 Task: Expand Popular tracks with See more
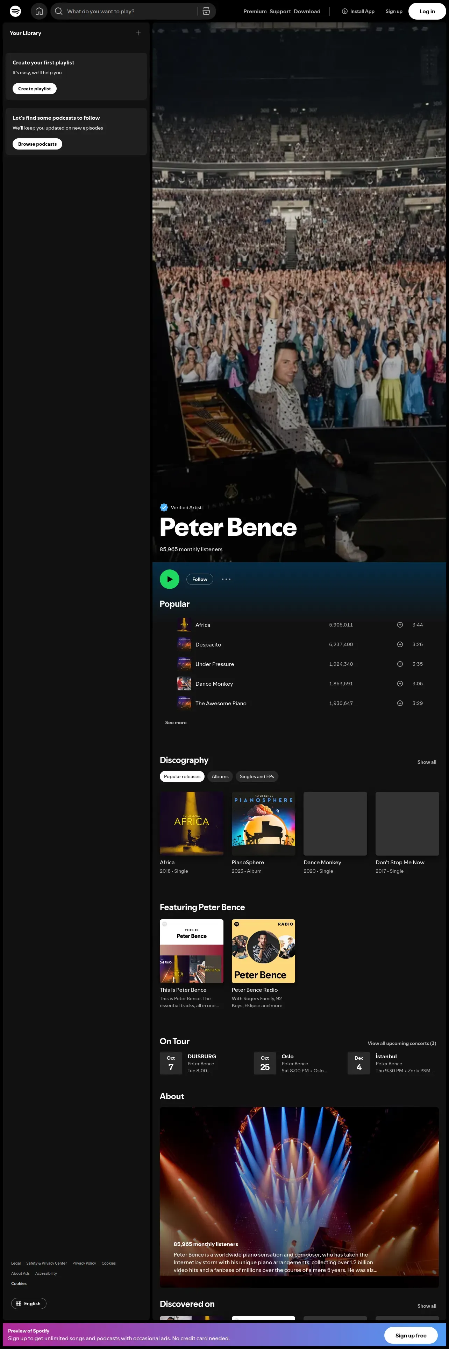(x=176, y=723)
